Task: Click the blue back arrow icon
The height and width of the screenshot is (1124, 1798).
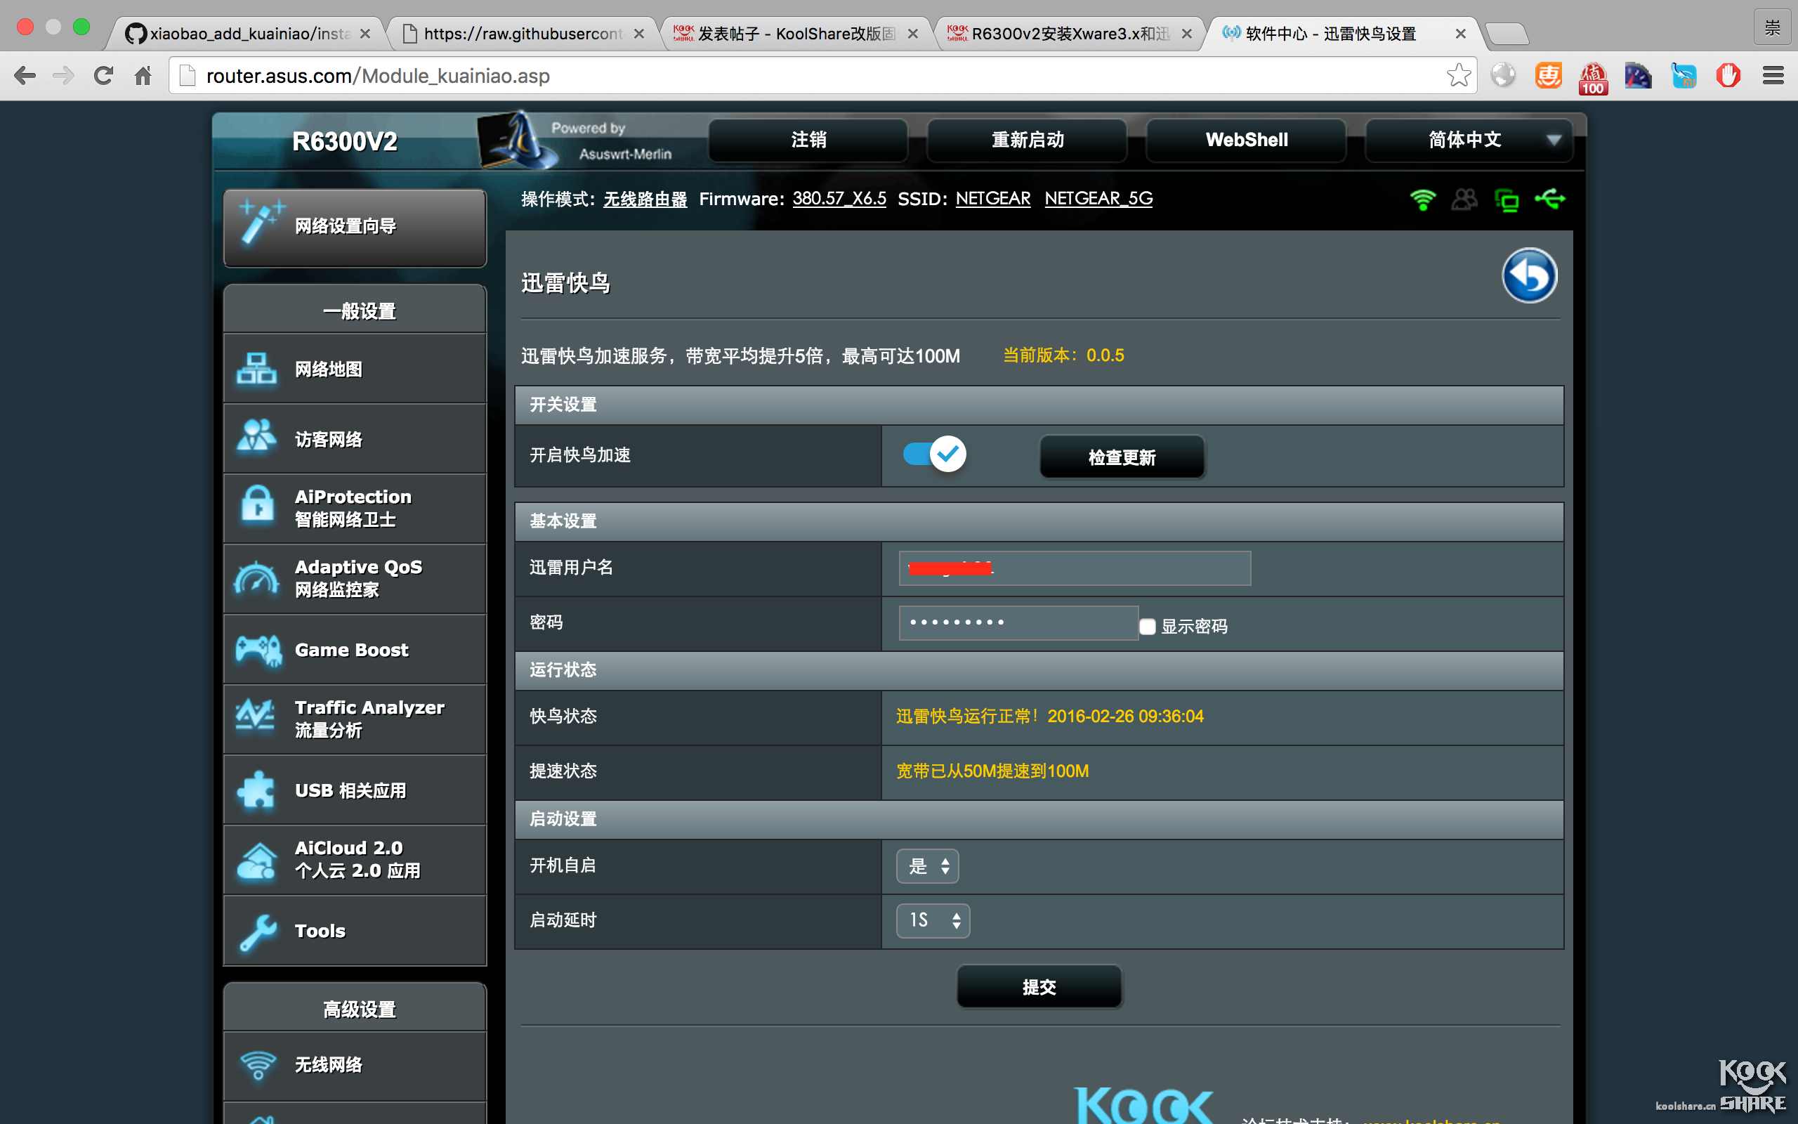Action: [x=1529, y=276]
